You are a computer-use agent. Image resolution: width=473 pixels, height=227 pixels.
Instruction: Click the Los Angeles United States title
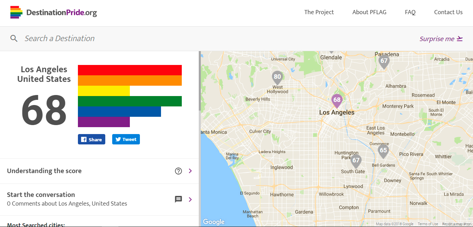(x=44, y=74)
